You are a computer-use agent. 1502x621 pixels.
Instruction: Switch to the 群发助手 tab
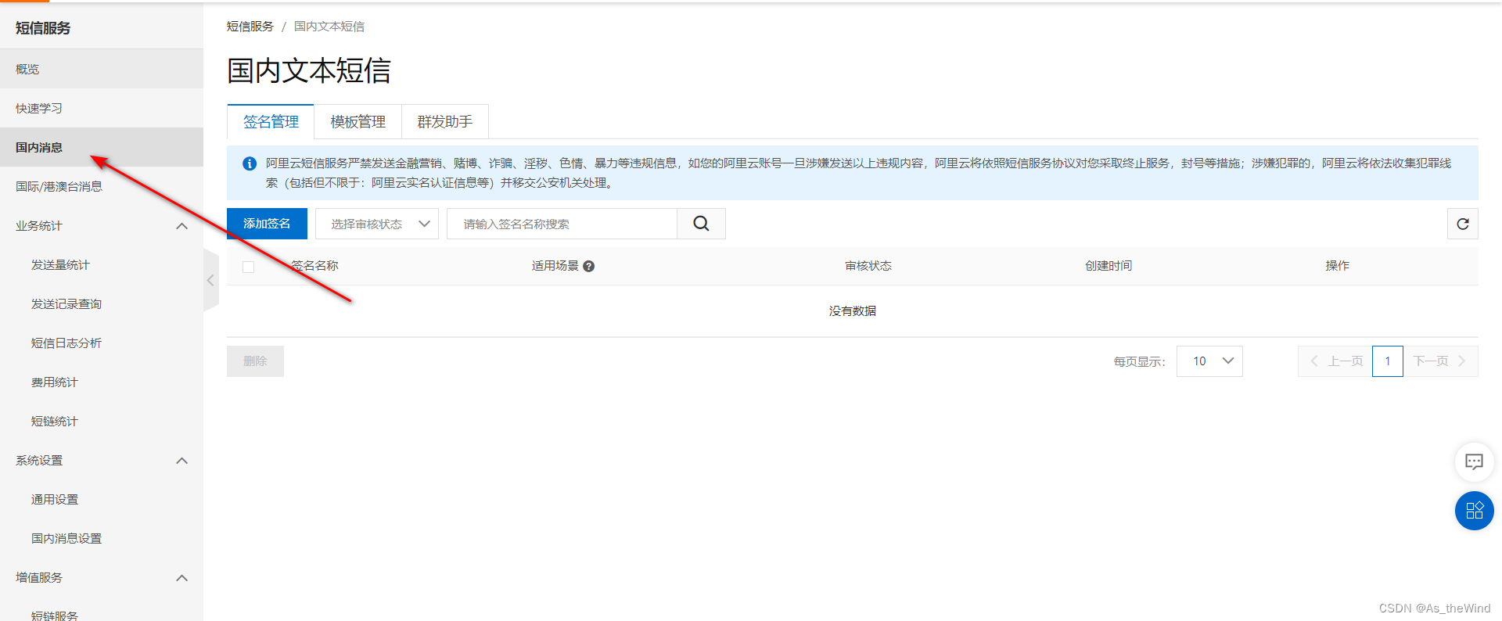tap(445, 121)
